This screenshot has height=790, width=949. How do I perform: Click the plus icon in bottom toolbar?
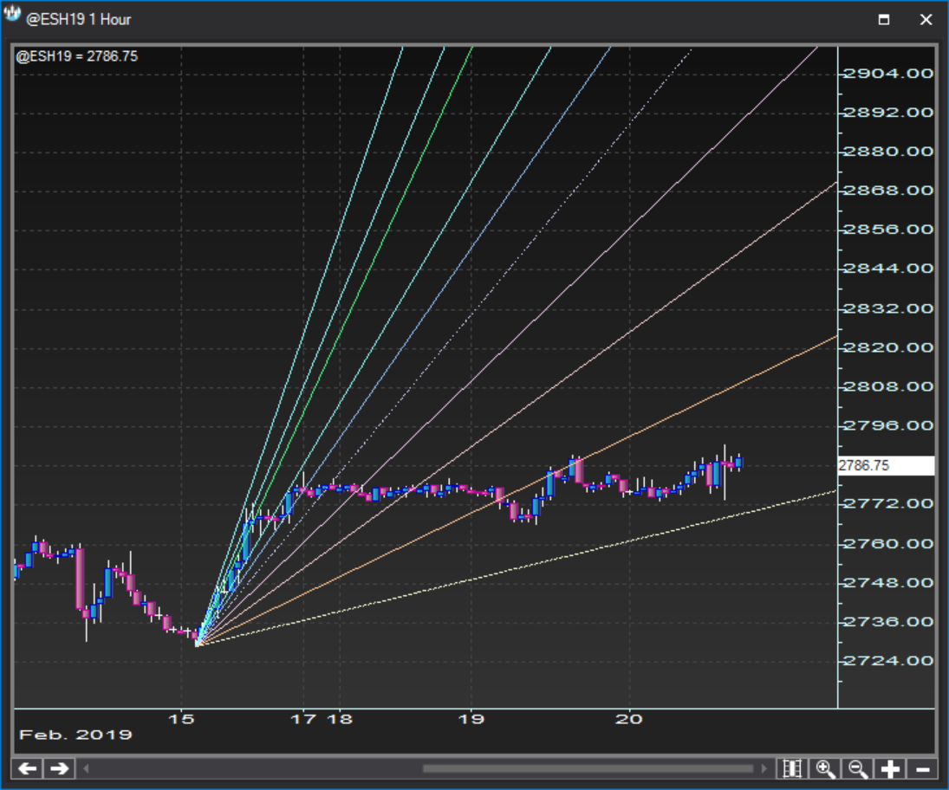pos(890,769)
